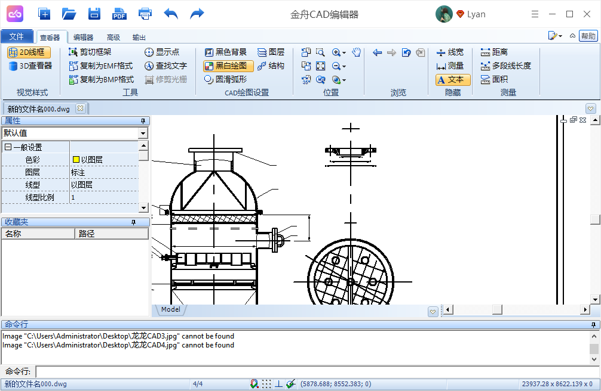Switch to the 编辑器 ribbon tab

tap(82, 37)
